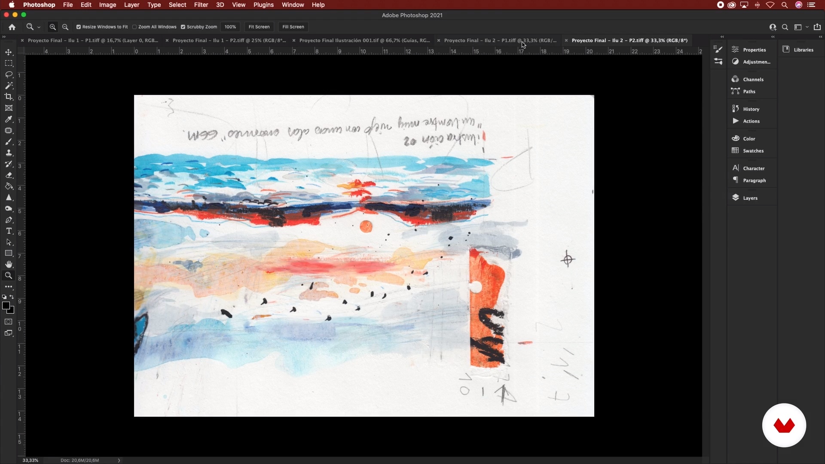Open the Plugins menu
The height and width of the screenshot is (464, 825).
pyautogui.click(x=263, y=5)
